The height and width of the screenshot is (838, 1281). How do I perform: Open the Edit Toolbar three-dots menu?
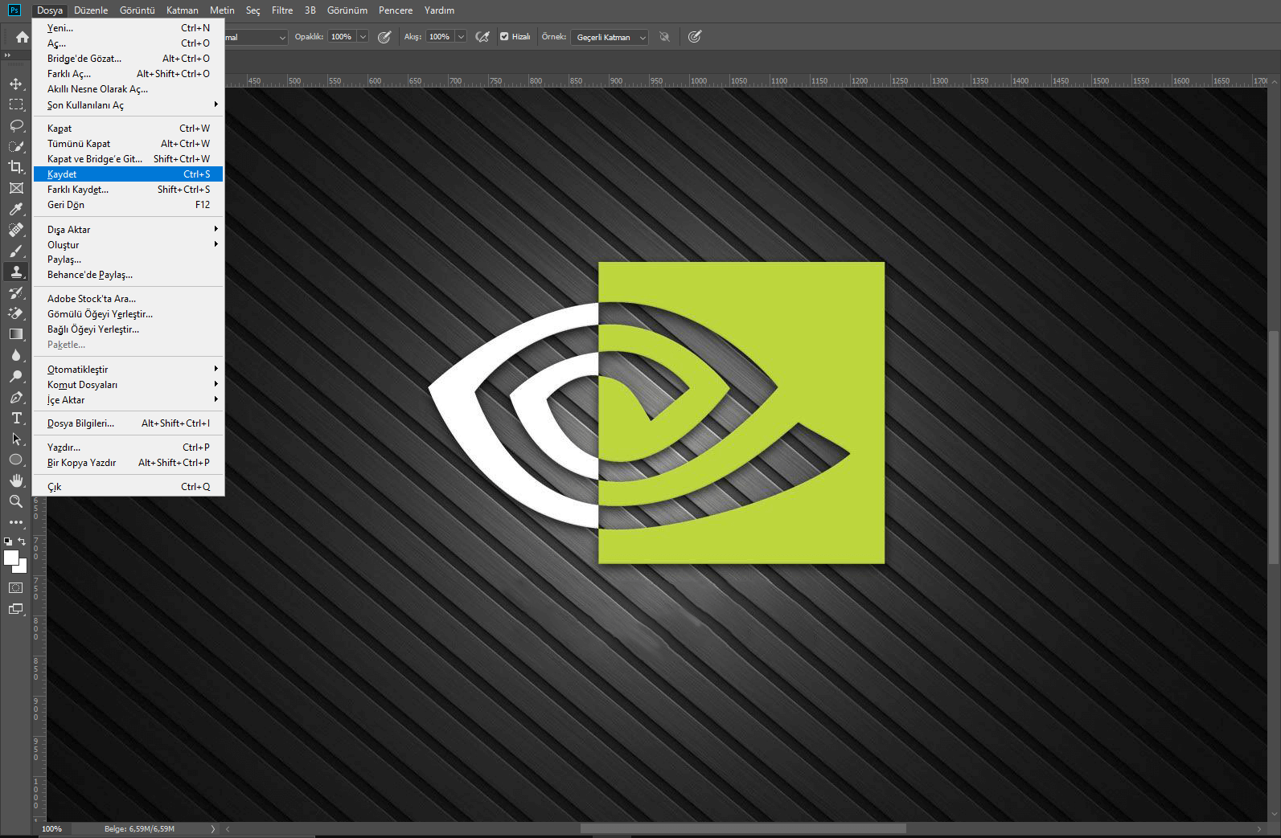[16, 522]
